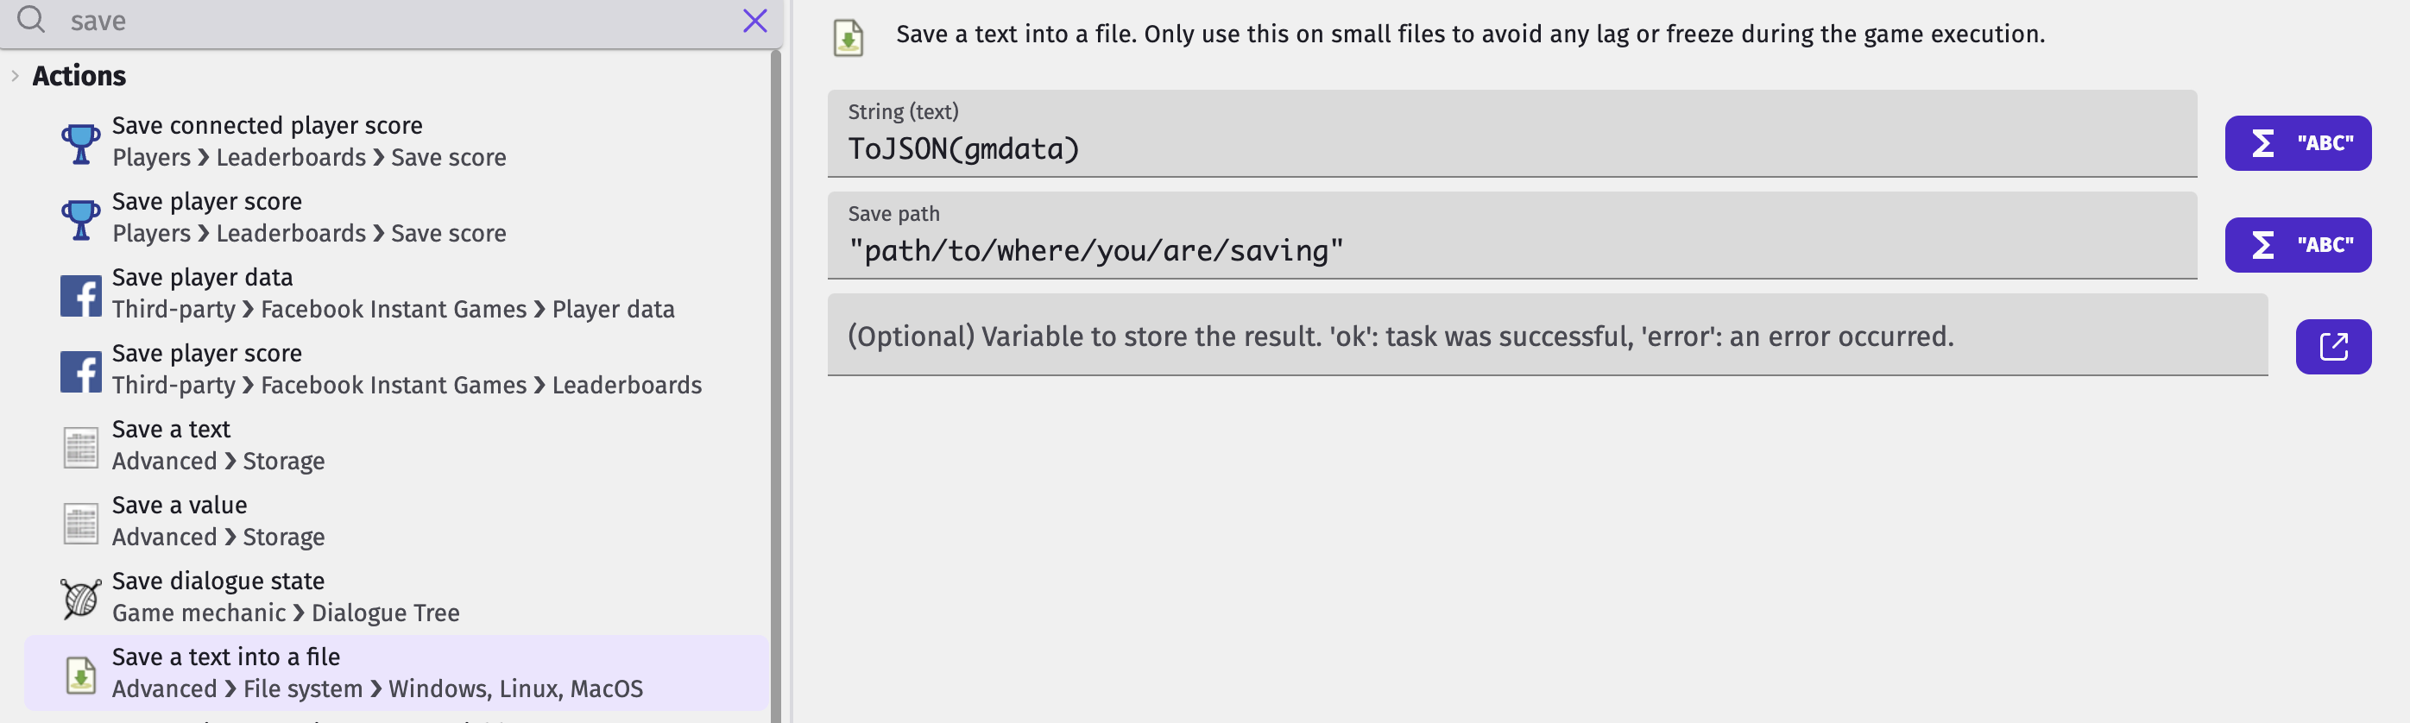The width and height of the screenshot is (2410, 723).
Task: Choose the Save a text storage icon
Action: pos(81,447)
